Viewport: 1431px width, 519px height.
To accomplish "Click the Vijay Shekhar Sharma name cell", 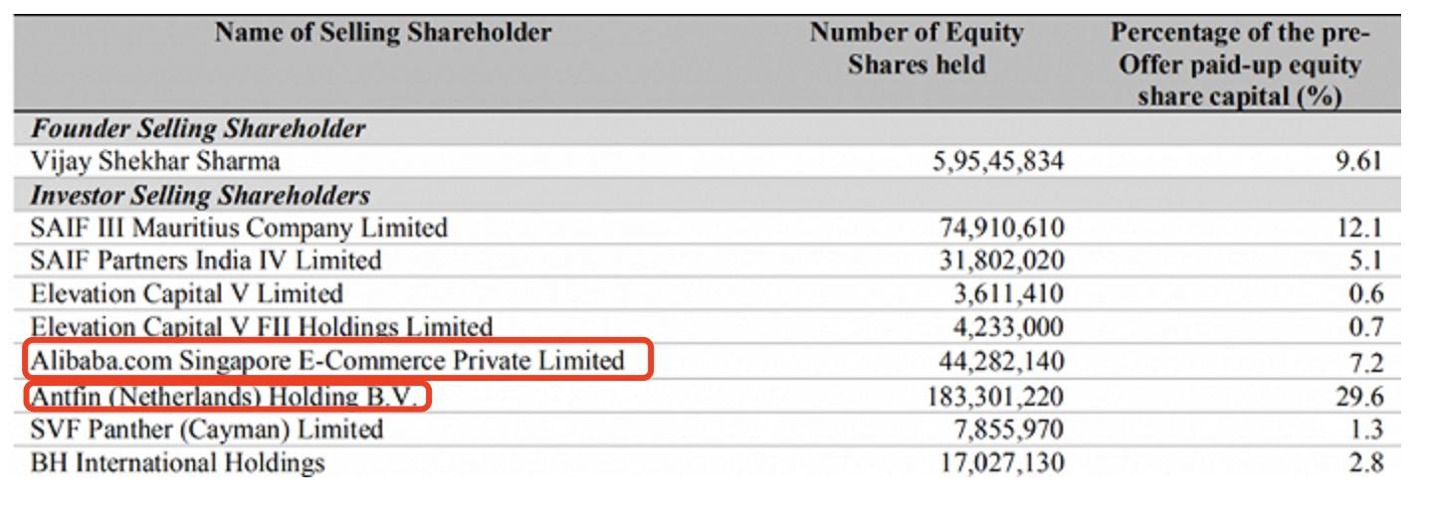I will pyautogui.click(x=155, y=161).
